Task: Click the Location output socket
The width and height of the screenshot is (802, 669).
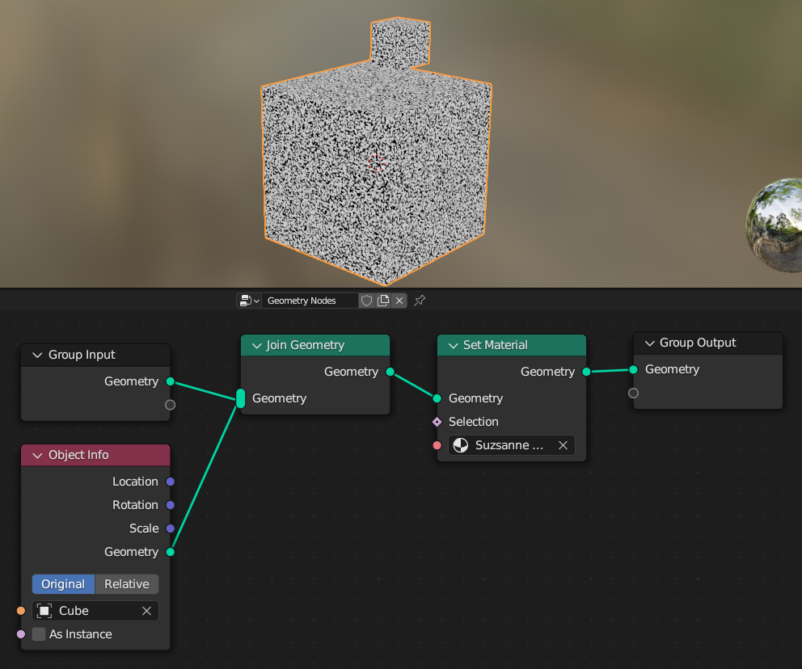Action: (x=171, y=482)
